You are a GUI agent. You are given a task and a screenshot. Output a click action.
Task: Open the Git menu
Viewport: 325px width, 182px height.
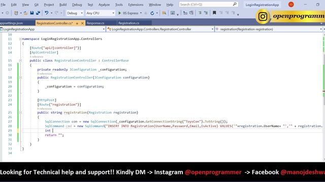(x=36, y=5)
